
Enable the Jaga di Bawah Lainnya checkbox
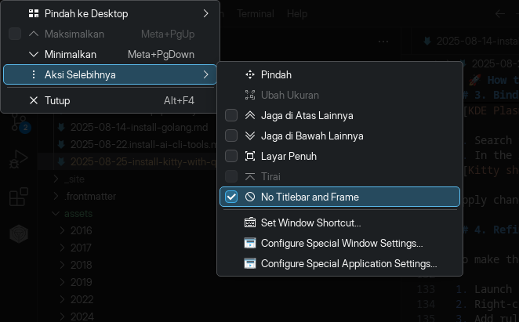[231, 136]
